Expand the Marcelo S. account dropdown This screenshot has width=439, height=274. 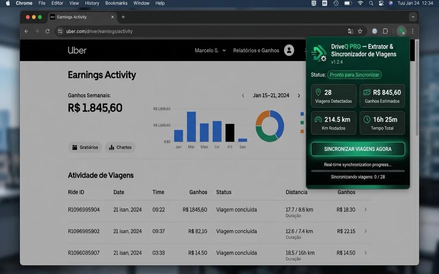[x=210, y=50]
